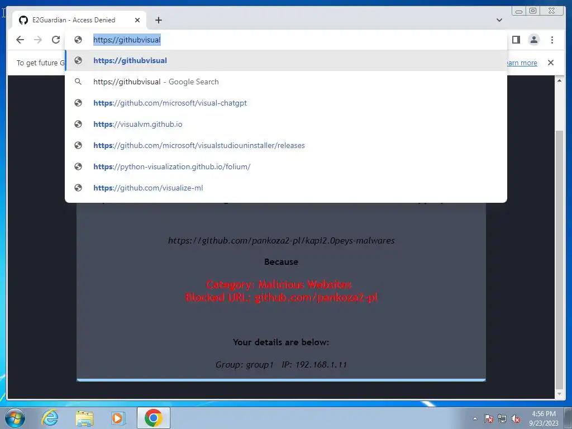Launch Internet Explorer from the taskbar

click(x=50, y=418)
